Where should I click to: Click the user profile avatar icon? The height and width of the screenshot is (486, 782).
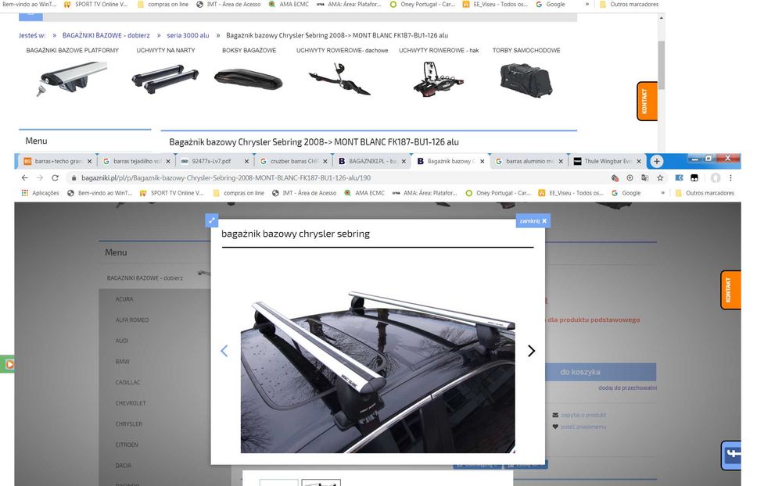click(x=716, y=178)
